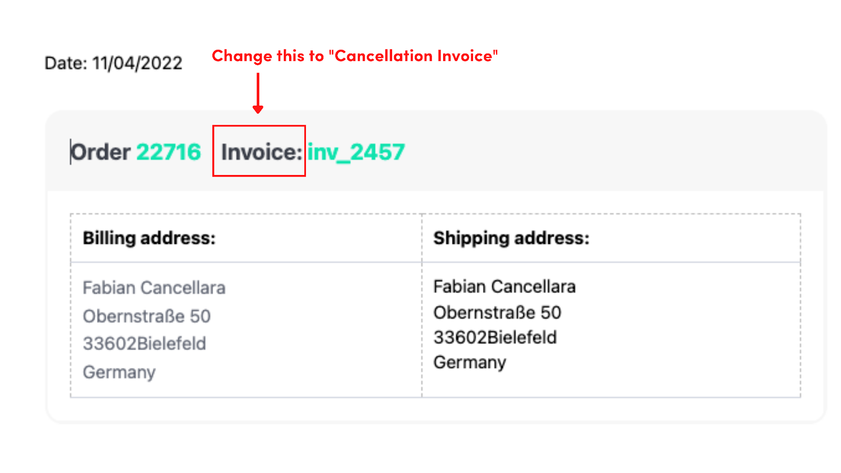Screen dimensions: 841x473
Task: Click Obernstraße 50 in the billing address
Action: click(x=147, y=316)
